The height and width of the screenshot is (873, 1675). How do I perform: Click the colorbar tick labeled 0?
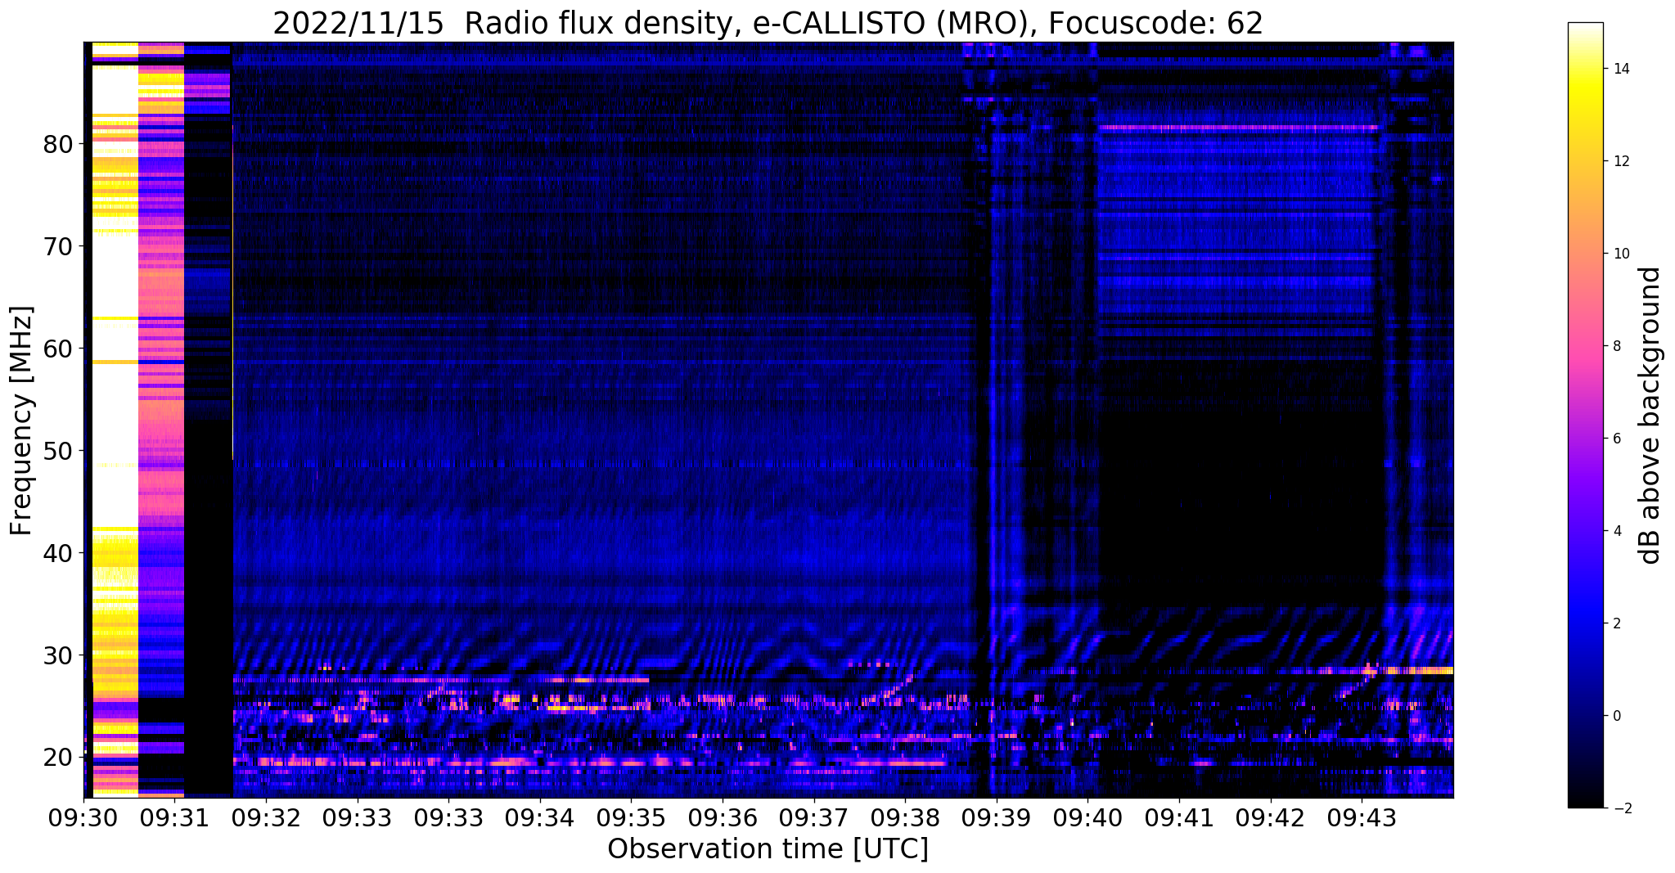(x=1615, y=716)
